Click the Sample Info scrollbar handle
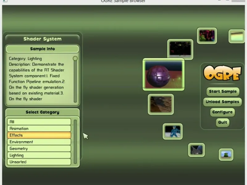Image resolution: width=247 pixels, height=185 pixels. pos(75,59)
